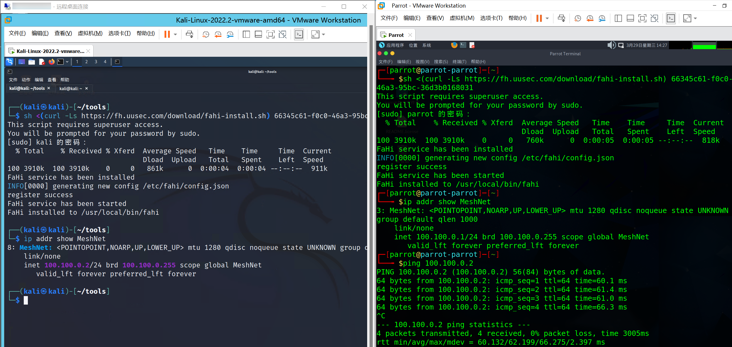The height and width of the screenshot is (347, 732).
Task: Expand pause power dropdown in Kali VMware
Action: (175, 35)
